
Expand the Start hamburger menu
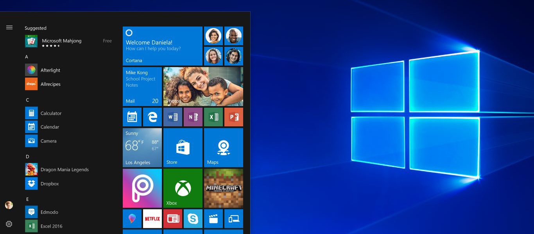click(9, 27)
